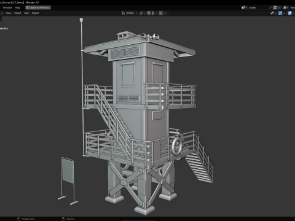Open the Help menu
Screen dimensions: 295x221
[x=18, y=7]
